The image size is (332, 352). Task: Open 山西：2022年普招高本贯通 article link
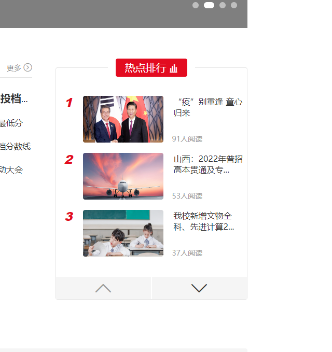pos(208,164)
